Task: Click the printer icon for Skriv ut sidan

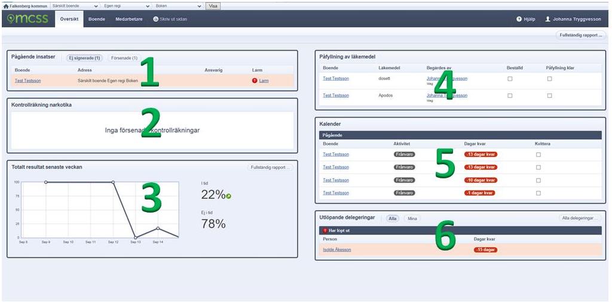Action: click(x=155, y=19)
